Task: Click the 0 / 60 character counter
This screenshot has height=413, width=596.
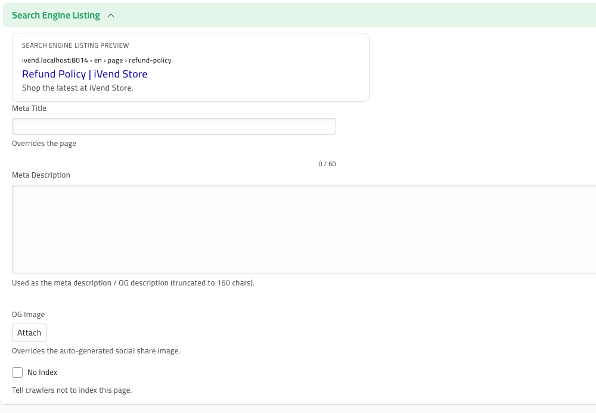Action: pos(327,164)
